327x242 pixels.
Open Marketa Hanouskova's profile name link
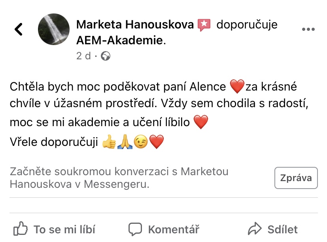tap(135, 25)
